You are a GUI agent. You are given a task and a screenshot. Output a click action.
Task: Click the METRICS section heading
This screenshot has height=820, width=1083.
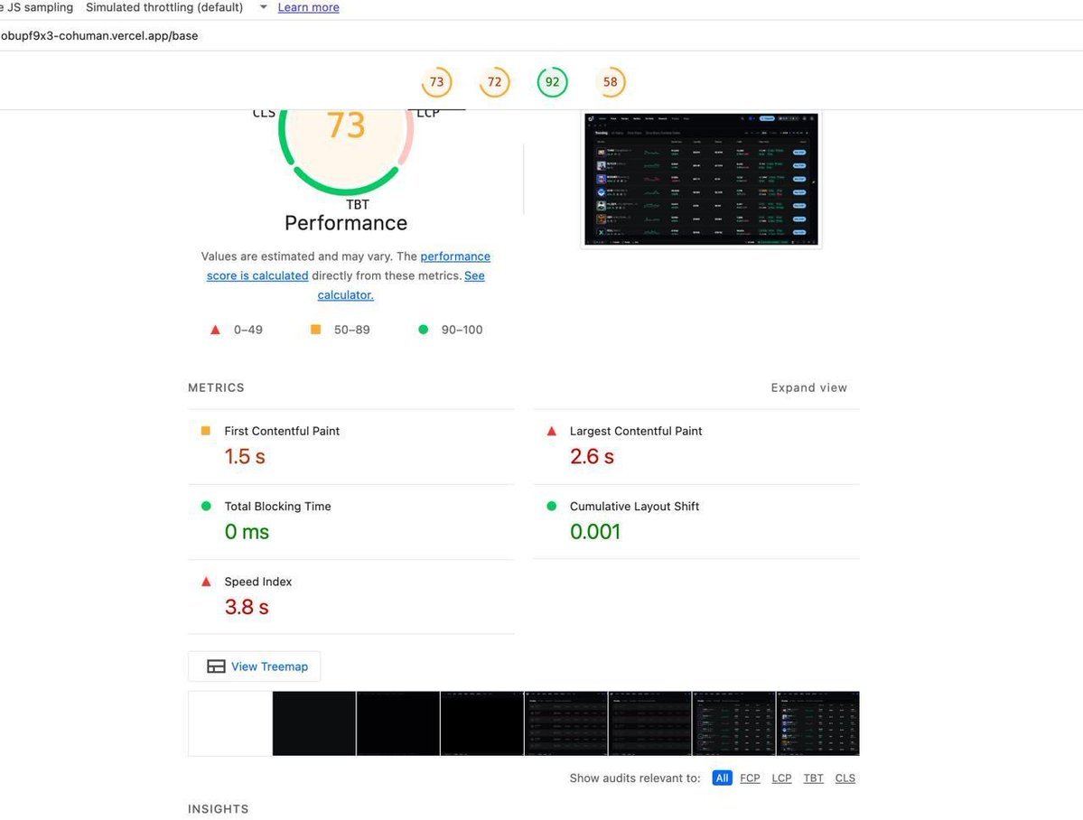216,387
